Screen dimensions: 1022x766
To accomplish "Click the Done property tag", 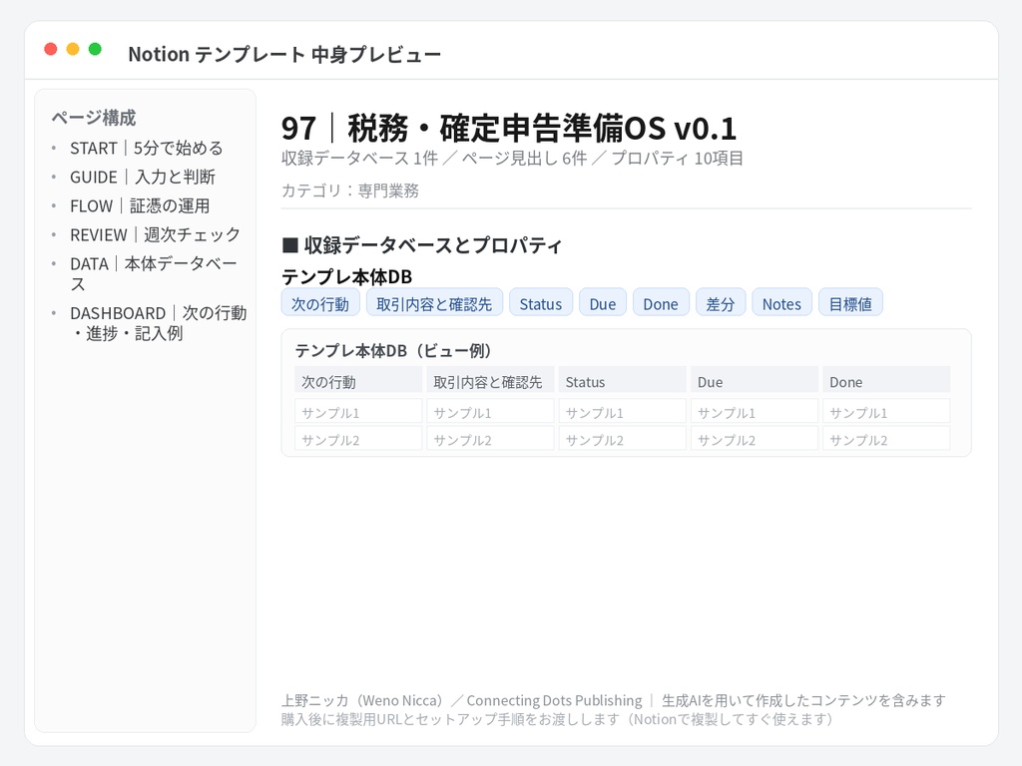I will (x=661, y=303).
